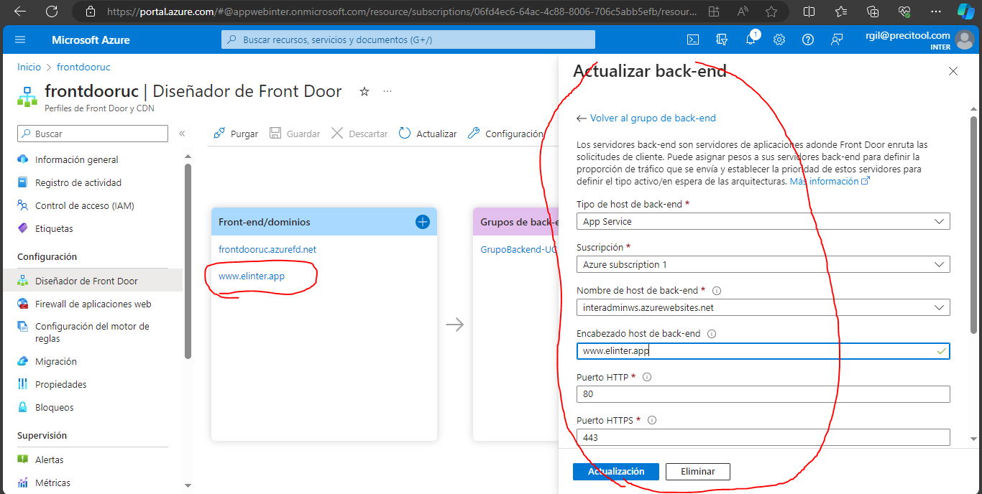The width and height of the screenshot is (982, 494).
Task: Click the Puerto HTTP field
Action: [763, 394]
